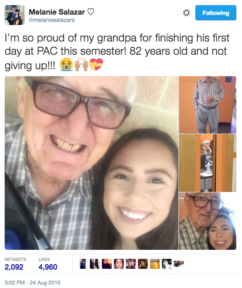Open the large selfie photo with grandpa

click(x=91, y=163)
